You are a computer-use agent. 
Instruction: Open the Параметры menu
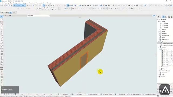(32, 3)
